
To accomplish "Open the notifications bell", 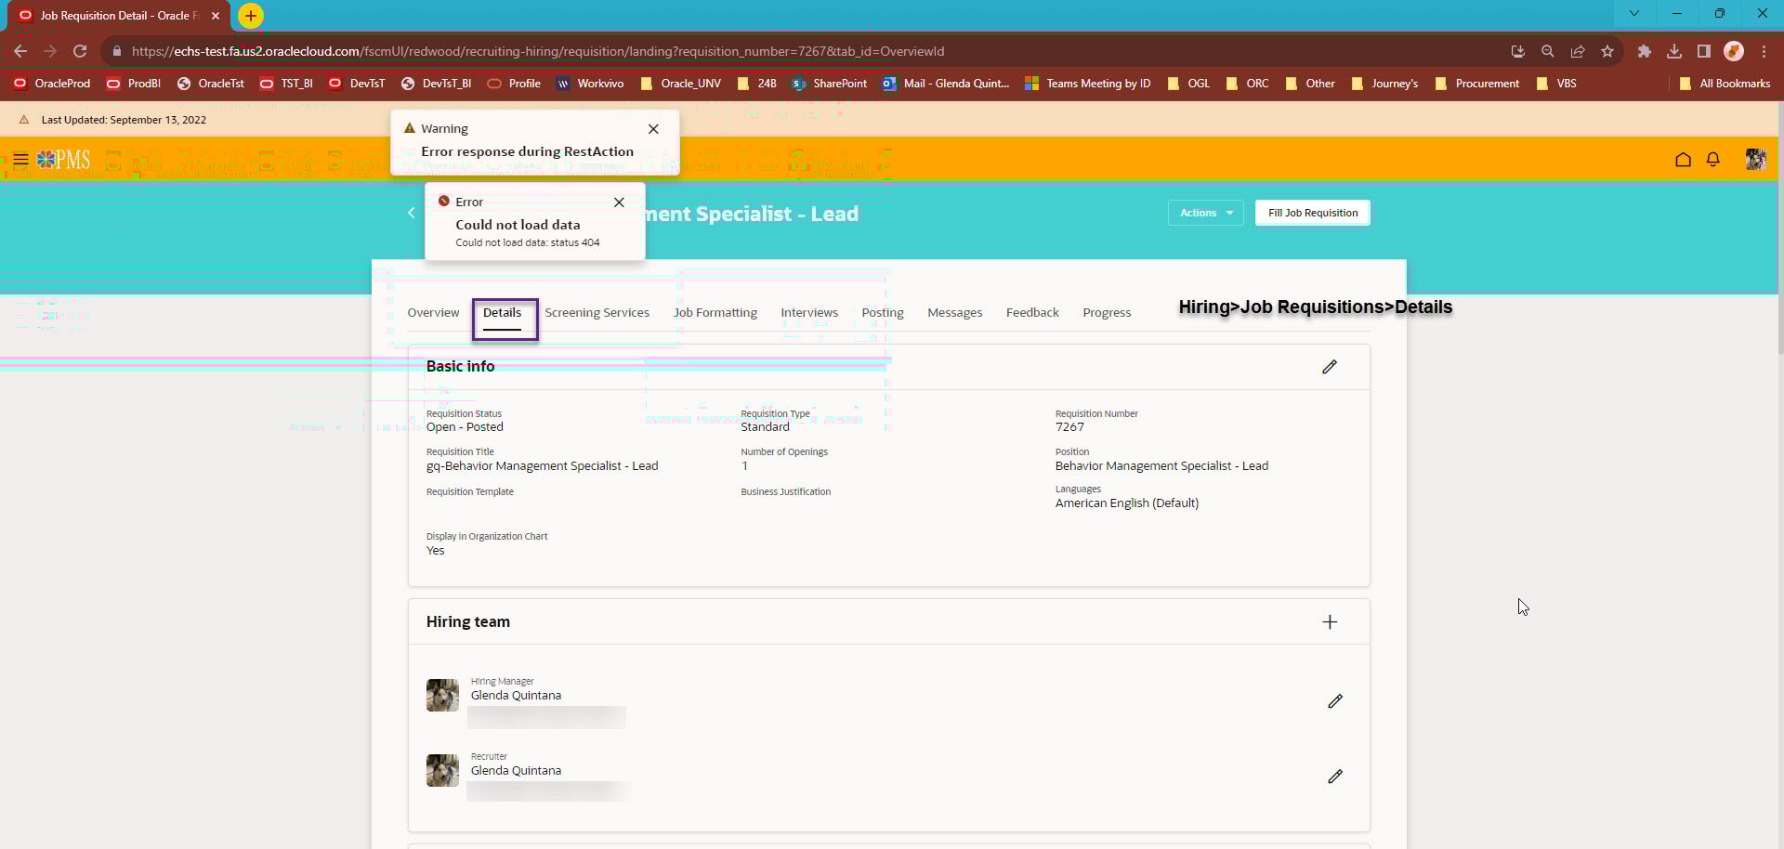I will pos(1713,159).
